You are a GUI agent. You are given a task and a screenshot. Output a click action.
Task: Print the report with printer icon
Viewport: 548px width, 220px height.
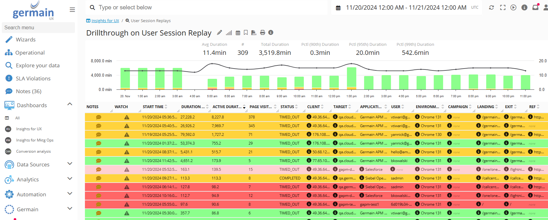(263, 33)
